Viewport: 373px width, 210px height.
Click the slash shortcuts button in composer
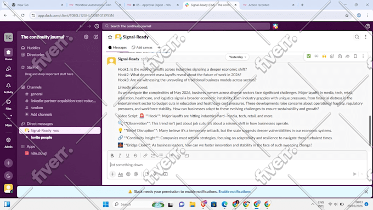pyautogui.click(x=165, y=174)
